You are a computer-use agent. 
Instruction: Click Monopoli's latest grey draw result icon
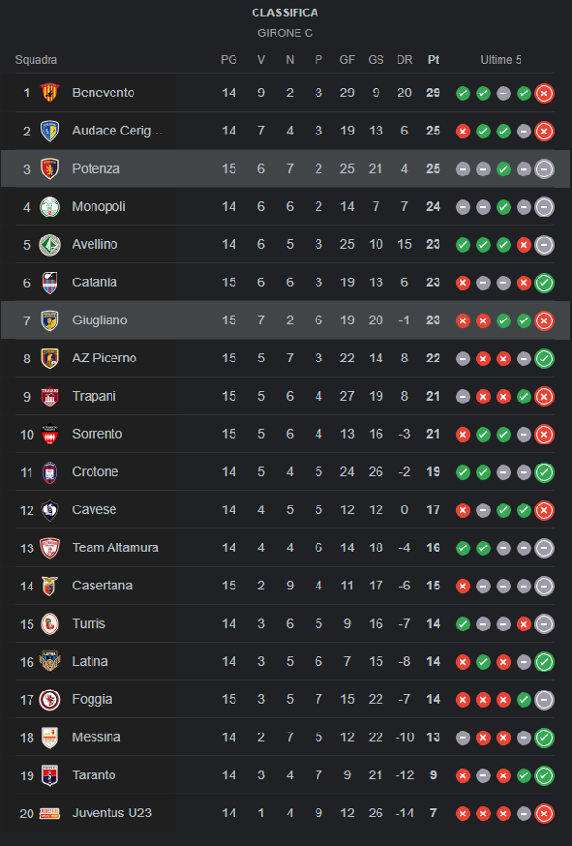click(544, 207)
